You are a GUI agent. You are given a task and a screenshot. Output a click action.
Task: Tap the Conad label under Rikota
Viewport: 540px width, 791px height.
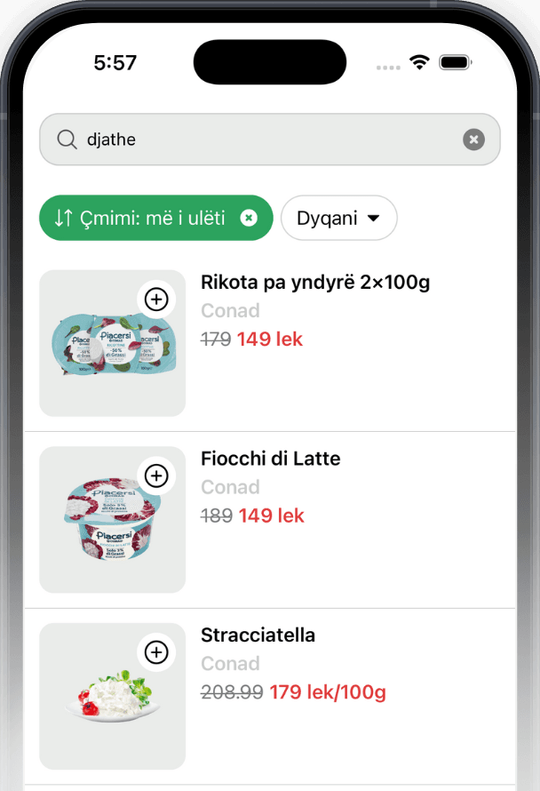[x=230, y=311]
